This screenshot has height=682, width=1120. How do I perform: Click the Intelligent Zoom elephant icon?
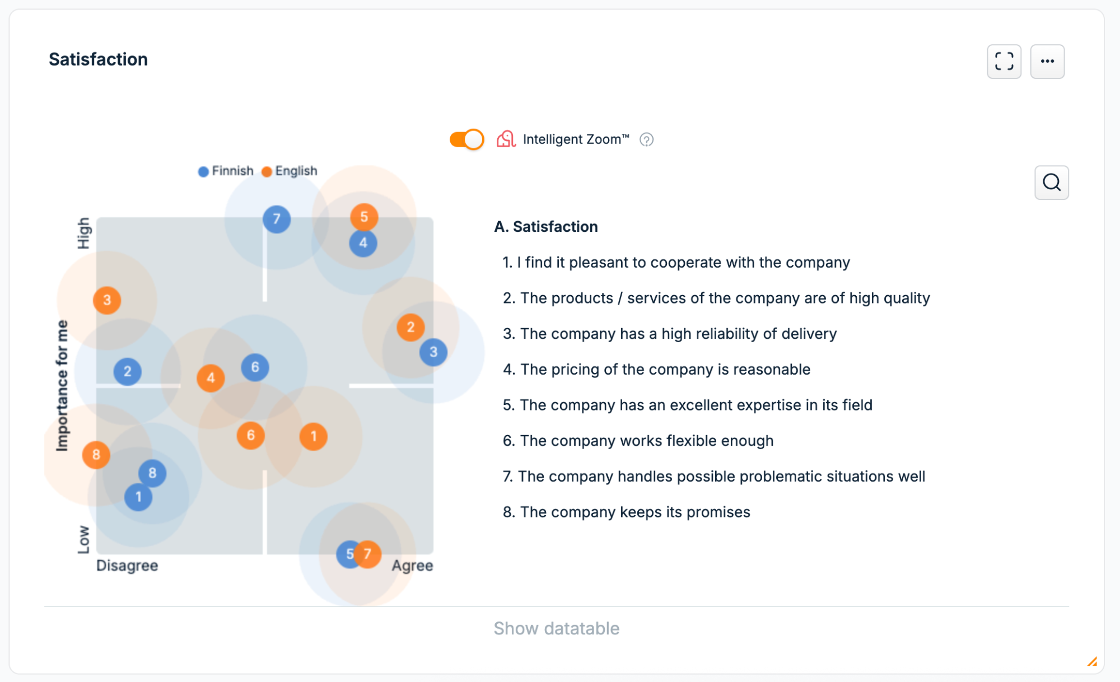click(x=506, y=139)
